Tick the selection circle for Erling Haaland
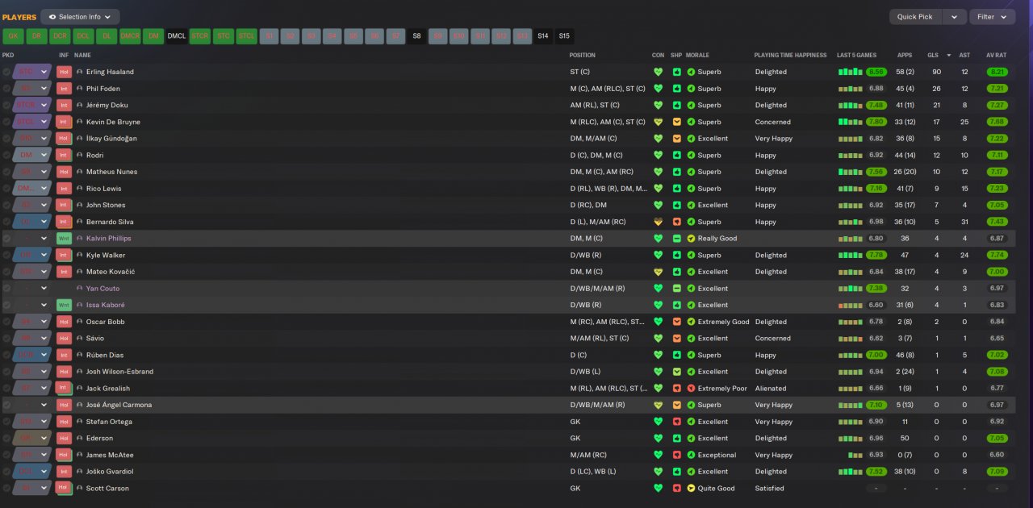The width and height of the screenshot is (1033, 508). click(x=6, y=72)
